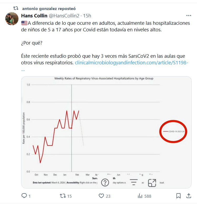Open the chart filter lines icon

pyautogui.click(x=134, y=182)
